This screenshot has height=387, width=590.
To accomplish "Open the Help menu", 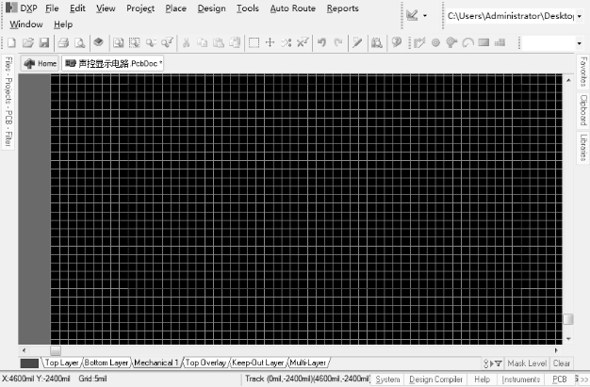I will tap(63, 24).
